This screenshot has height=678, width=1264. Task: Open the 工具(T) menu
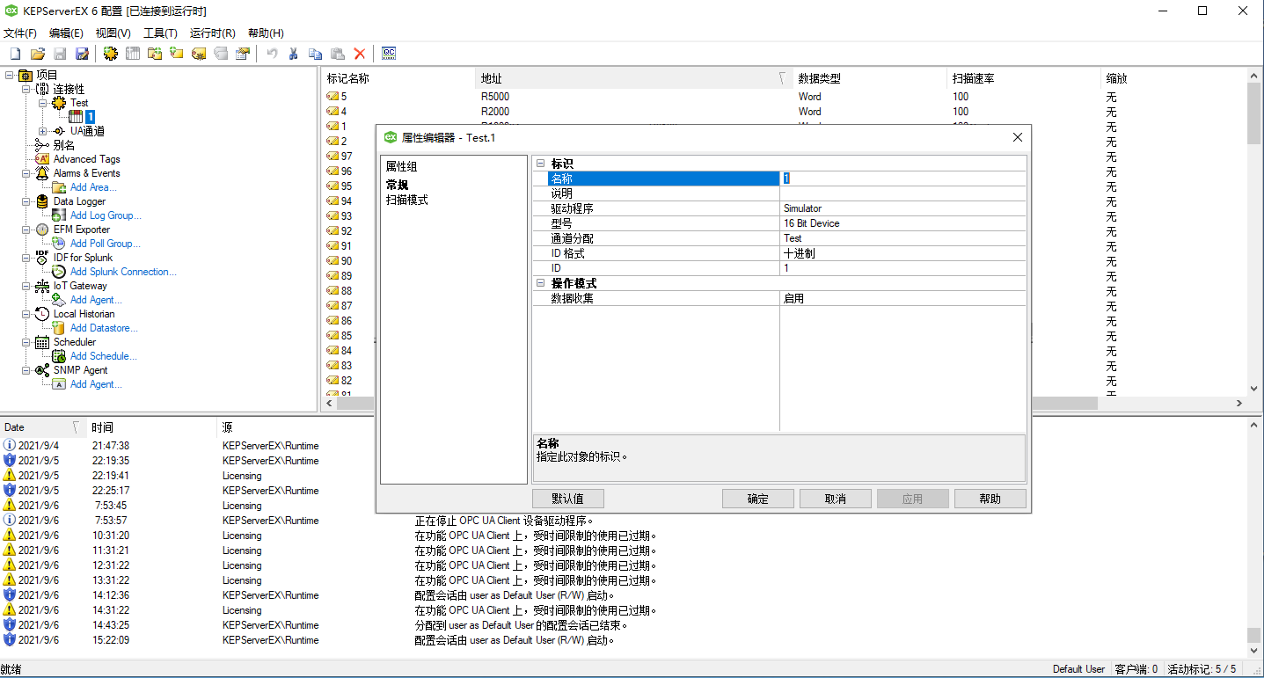pos(160,33)
